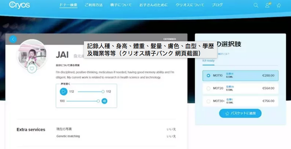The height and width of the screenshot is (149, 291).
Task: Click the 自分について語る言葉 heading
Action: pyautogui.click(x=68, y=65)
